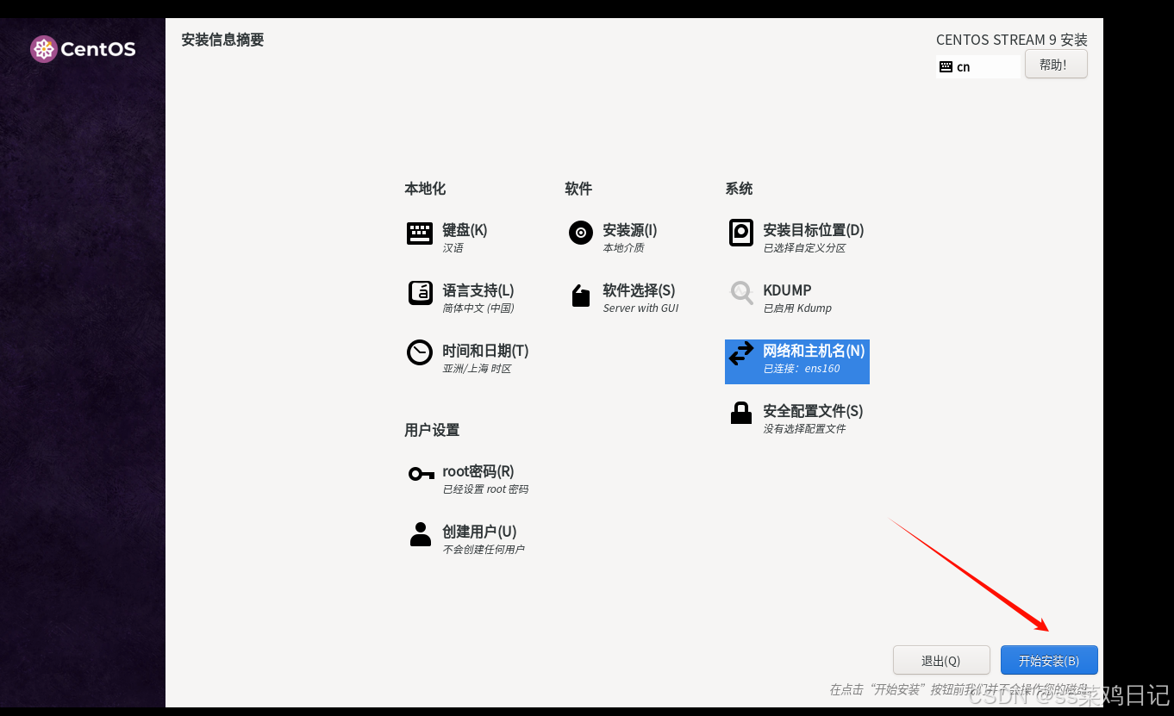Image resolution: width=1174 pixels, height=716 pixels.
Task: Select the 语言支持(L) label
Action: click(x=478, y=290)
